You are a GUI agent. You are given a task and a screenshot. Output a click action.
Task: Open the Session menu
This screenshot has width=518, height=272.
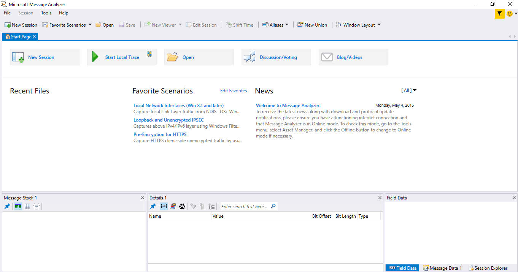point(26,13)
